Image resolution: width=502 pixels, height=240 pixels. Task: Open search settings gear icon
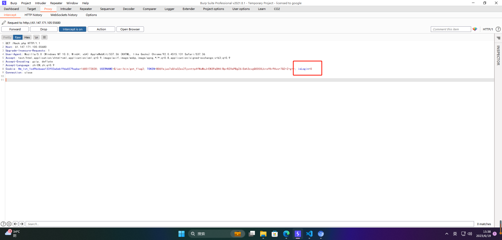(9, 224)
